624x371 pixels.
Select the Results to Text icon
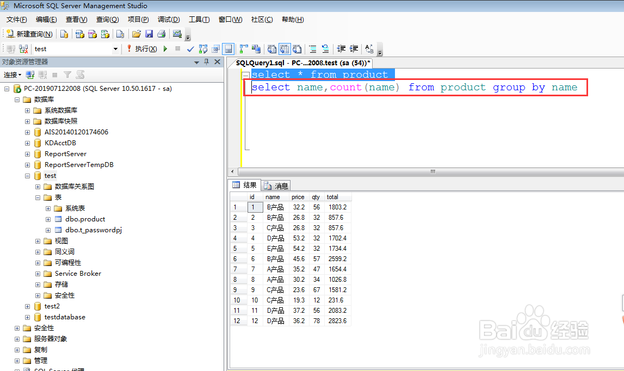(272, 49)
